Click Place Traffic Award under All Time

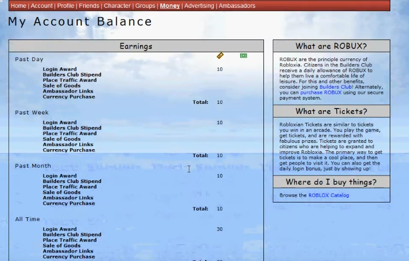[70, 240]
